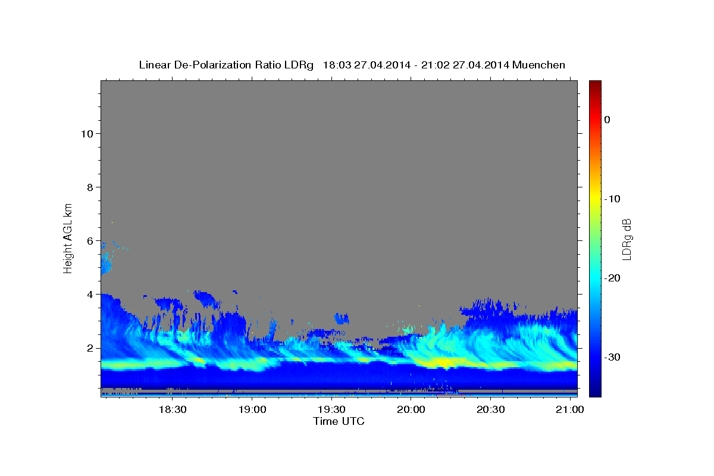This screenshot has height=476, width=714.
Task: Click the 19:30 time tick label
Action: (331, 410)
